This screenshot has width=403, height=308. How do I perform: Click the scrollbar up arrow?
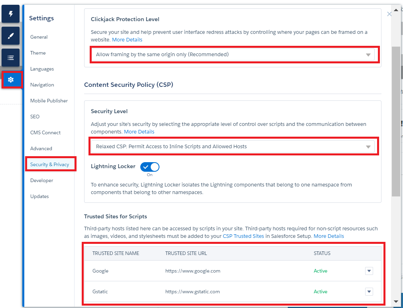point(396,10)
